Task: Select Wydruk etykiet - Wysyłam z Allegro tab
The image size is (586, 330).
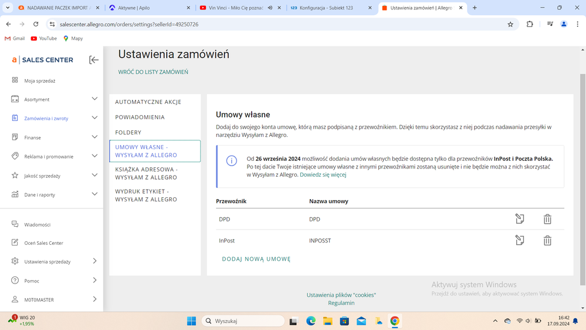Action: [x=146, y=196]
